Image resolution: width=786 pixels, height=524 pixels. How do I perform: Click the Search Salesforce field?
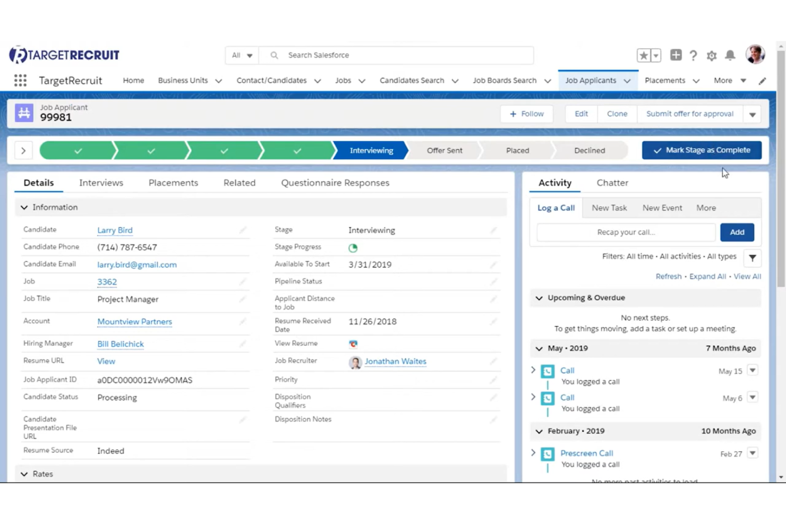(396, 55)
